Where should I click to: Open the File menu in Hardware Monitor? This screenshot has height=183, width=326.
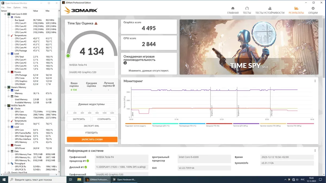(3, 7)
